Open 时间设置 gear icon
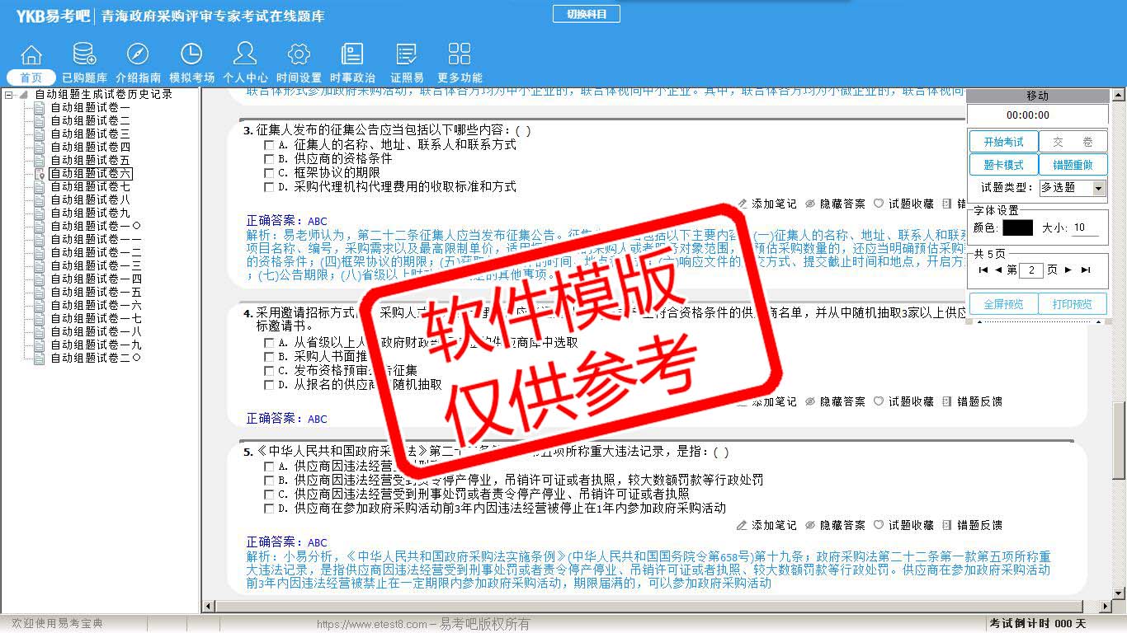 (x=299, y=55)
